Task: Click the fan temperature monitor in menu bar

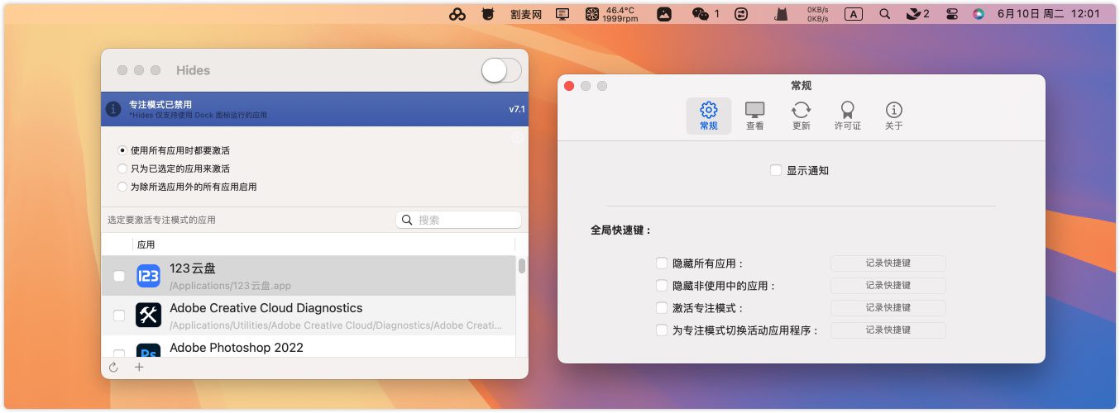Action: pos(612,14)
